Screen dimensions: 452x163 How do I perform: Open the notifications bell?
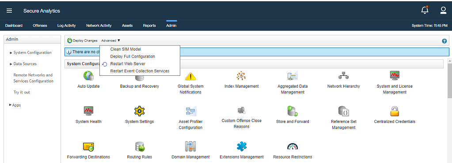coord(425,10)
